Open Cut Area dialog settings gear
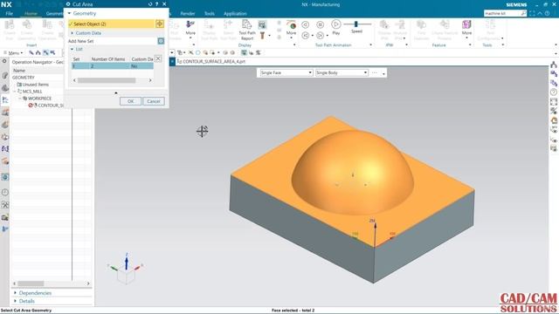The image size is (559, 314). [x=68, y=4]
